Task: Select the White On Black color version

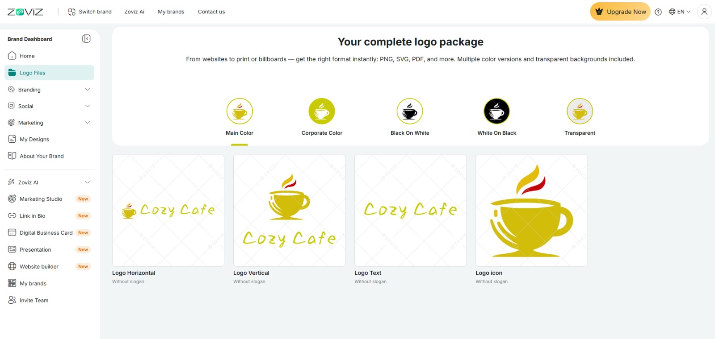Action: tap(496, 112)
